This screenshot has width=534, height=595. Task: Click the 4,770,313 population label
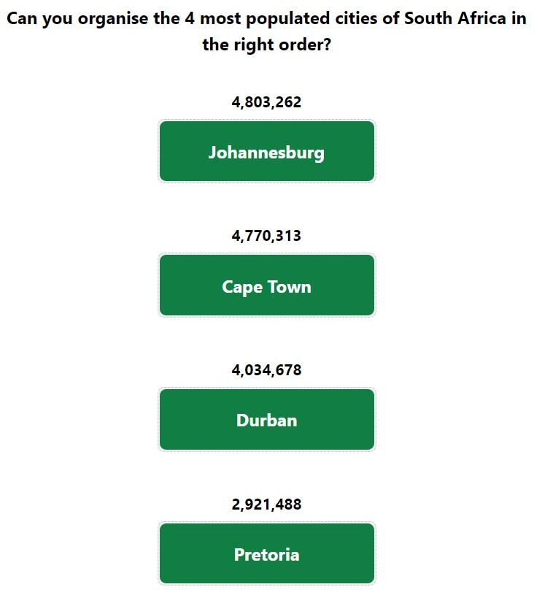pos(266,236)
